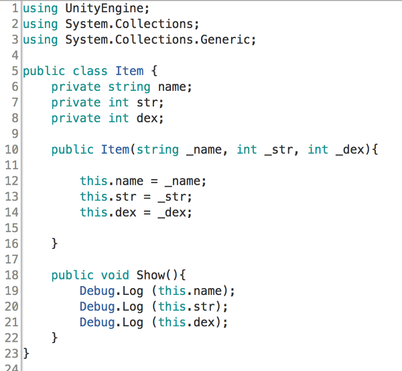Click the public keyword before class
This screenshot has height=371, width=402.
[44, 72]
